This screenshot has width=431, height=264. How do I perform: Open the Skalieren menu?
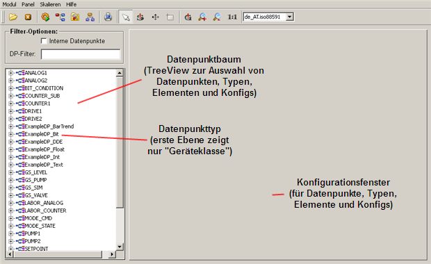[x=50, y=4]
